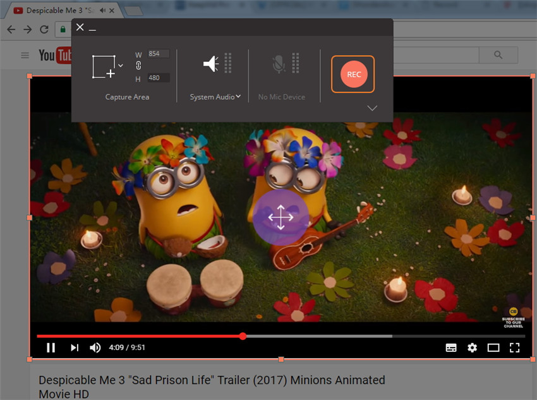Toggle the aspect ratio lock icon
The width and height of the screenshot is (537, 400).
point(138,66)
